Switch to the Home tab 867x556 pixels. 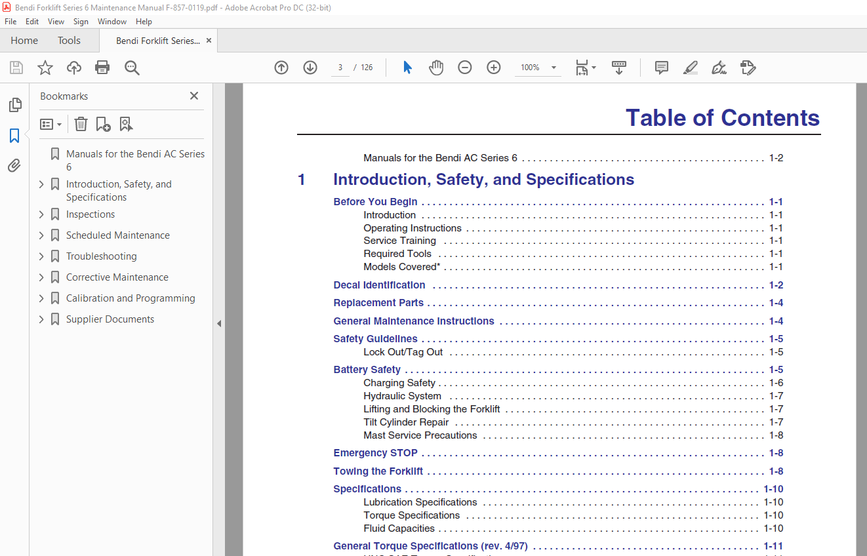click(24, 41)
